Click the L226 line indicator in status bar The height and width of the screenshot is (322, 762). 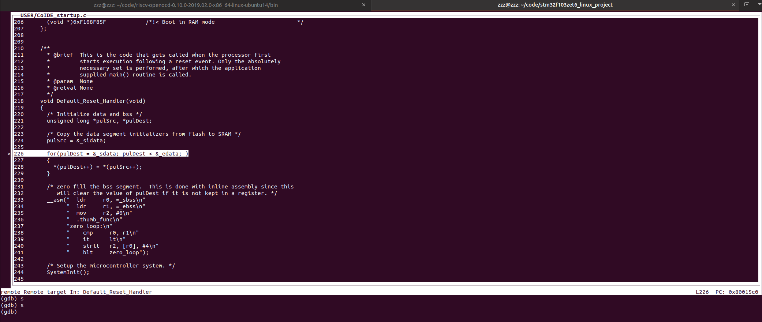point(702,292)
